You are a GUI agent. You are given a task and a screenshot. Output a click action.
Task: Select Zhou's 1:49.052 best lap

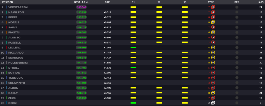coord(81,98)
